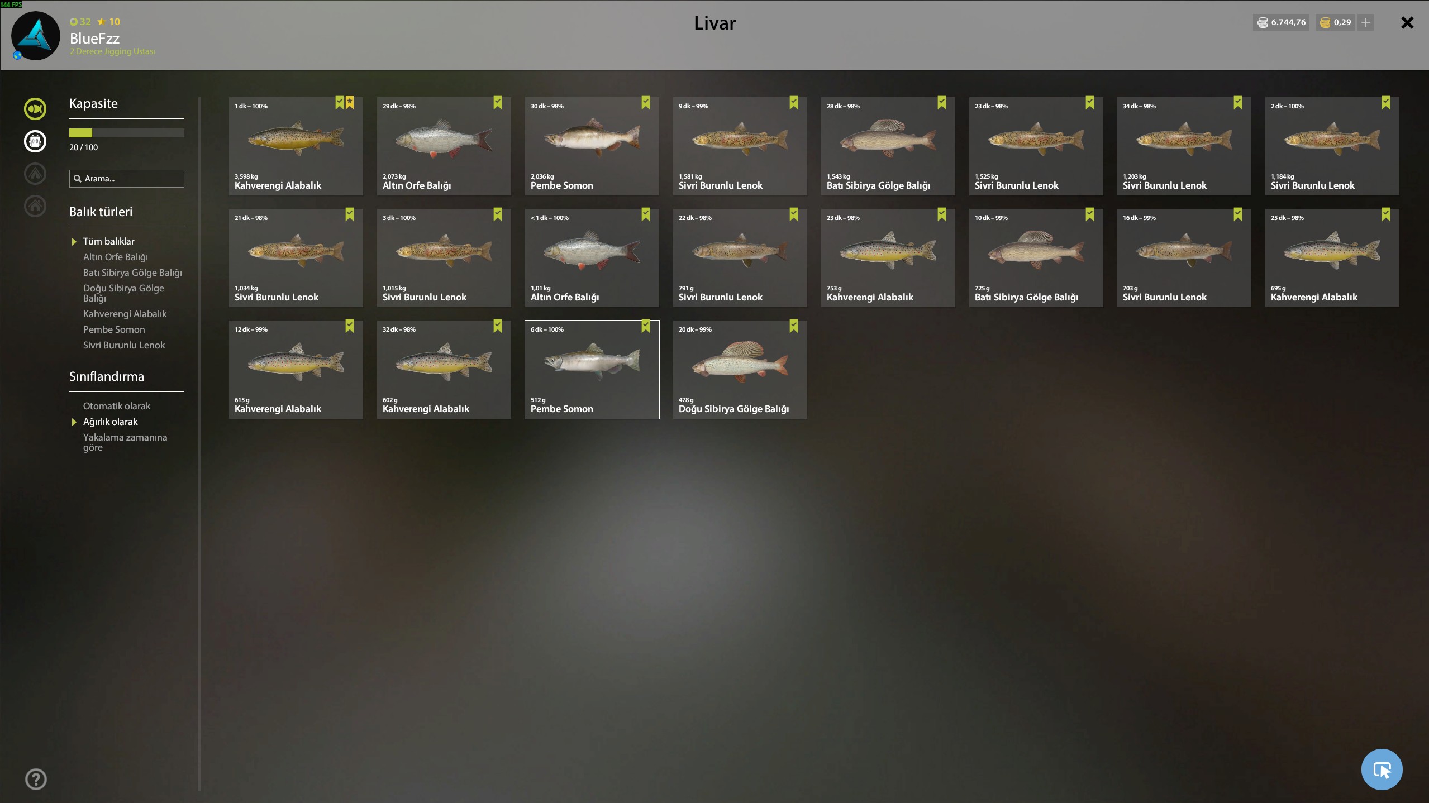Click the question mark help icon
This screenshot has height=803, width=1429.
pos(36,779)
